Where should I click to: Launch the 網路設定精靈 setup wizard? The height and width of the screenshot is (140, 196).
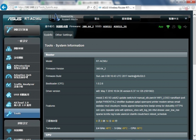(22, 30)
